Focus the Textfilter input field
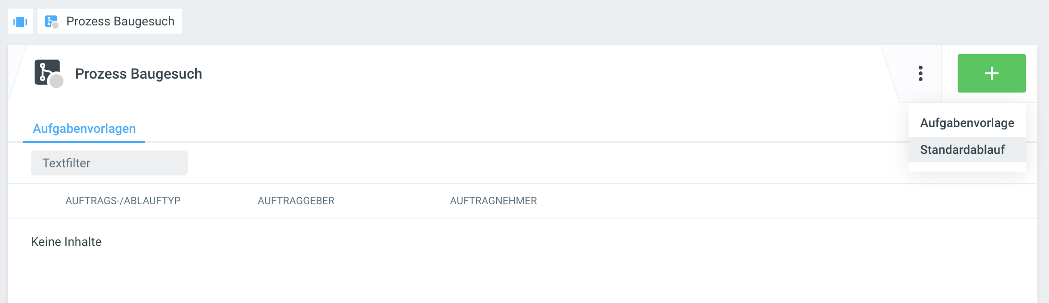The width and height of the screenshot is (1049, 303). (109, 163)
